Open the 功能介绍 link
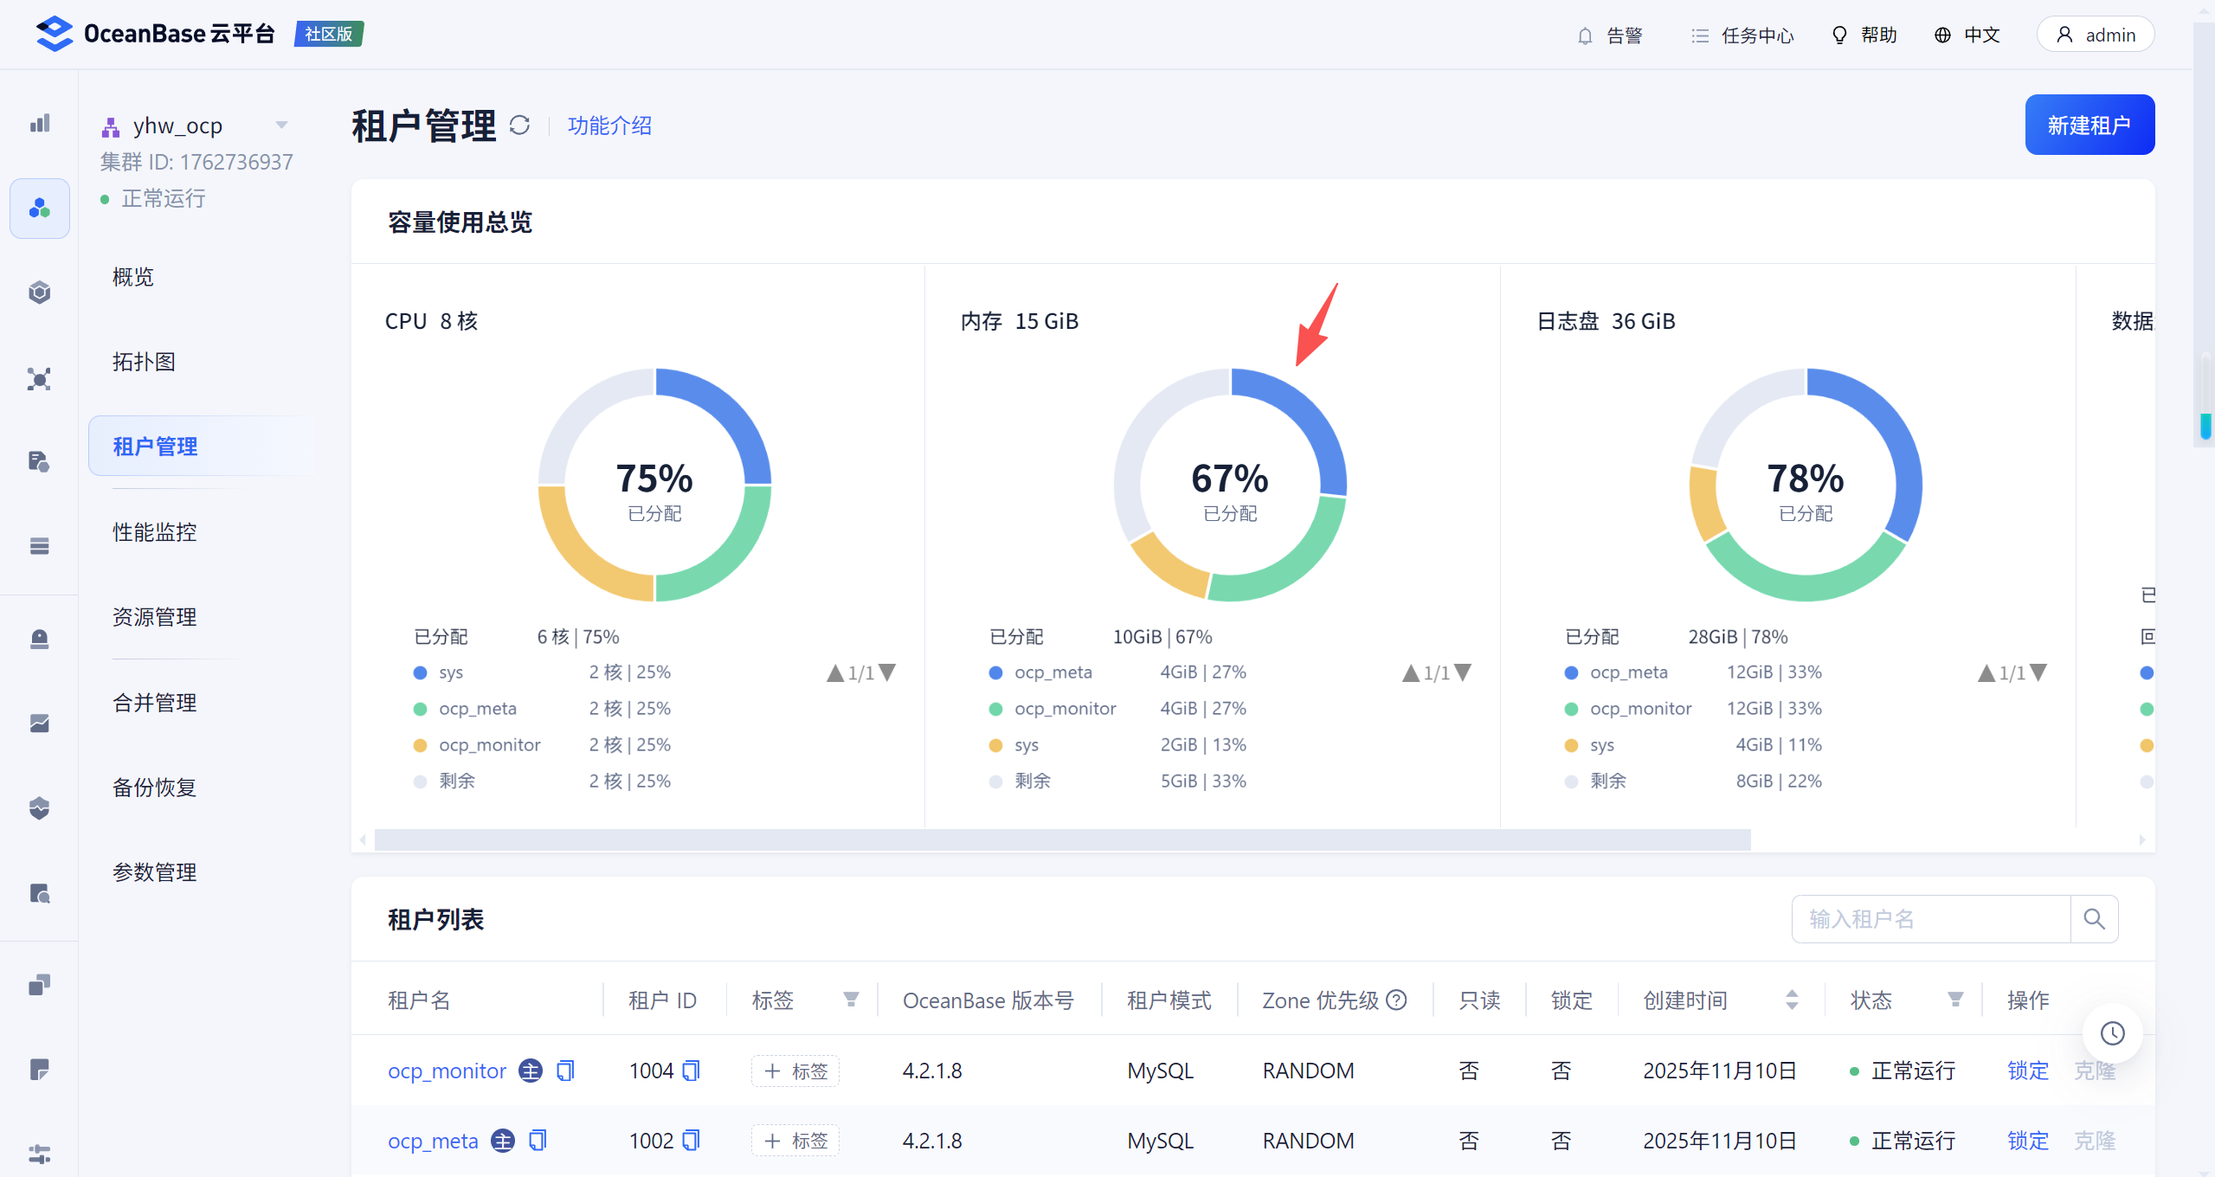This screenshot has width=2215, height=1177. (609, 125)
